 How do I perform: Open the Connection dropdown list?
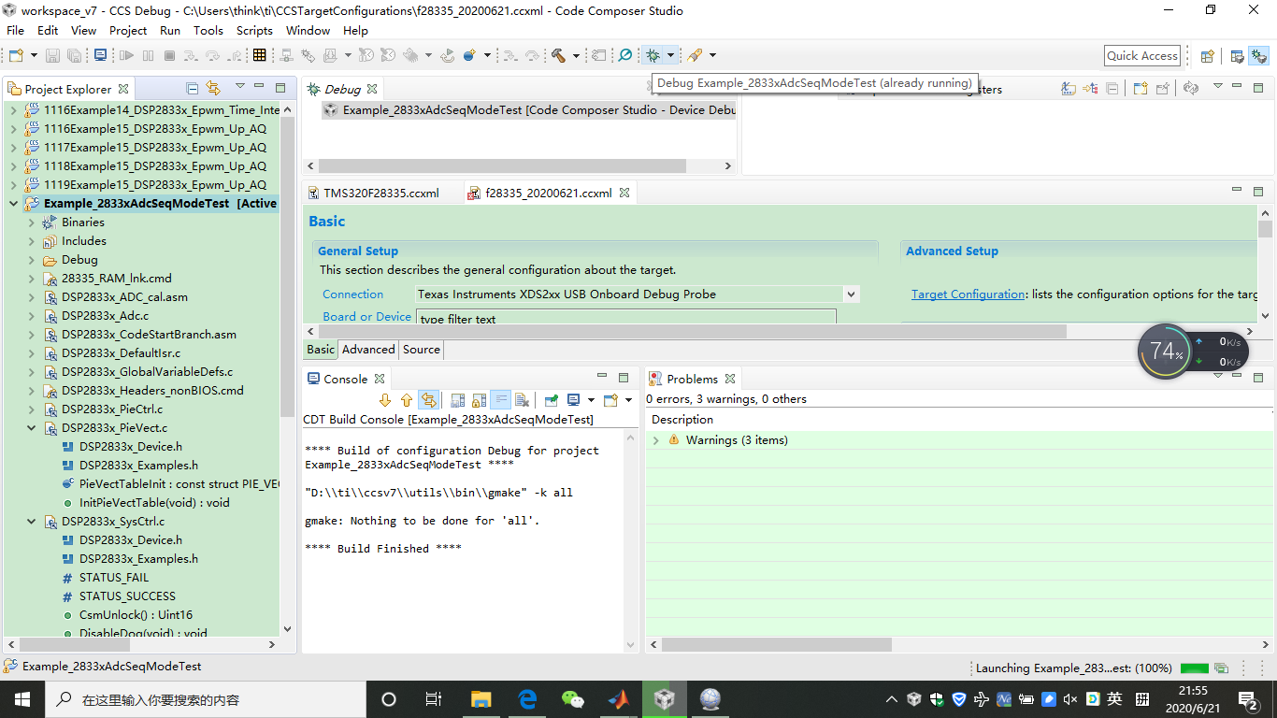tap(851, 294)
